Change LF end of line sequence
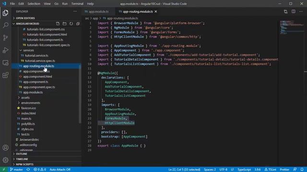This screenshot has width=307, height=172. pyautogui.click(x=232, y=170)
